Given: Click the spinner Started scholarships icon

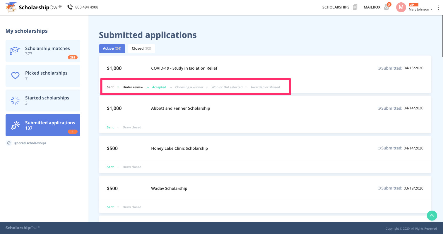Looking at the screenshot, I should click(x=15, y=100).
